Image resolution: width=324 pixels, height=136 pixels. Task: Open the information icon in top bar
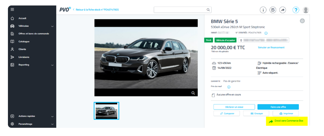[x=263, y=10]
